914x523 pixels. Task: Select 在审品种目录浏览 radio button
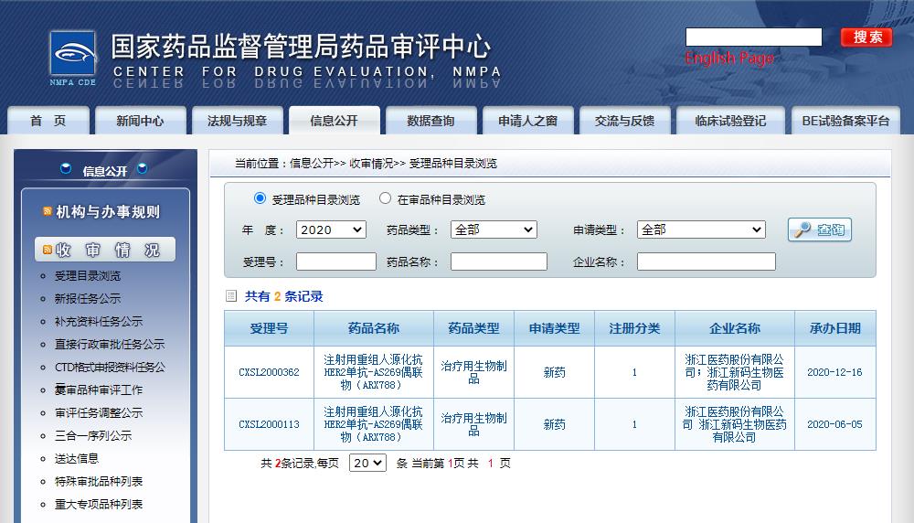[385, 198]
